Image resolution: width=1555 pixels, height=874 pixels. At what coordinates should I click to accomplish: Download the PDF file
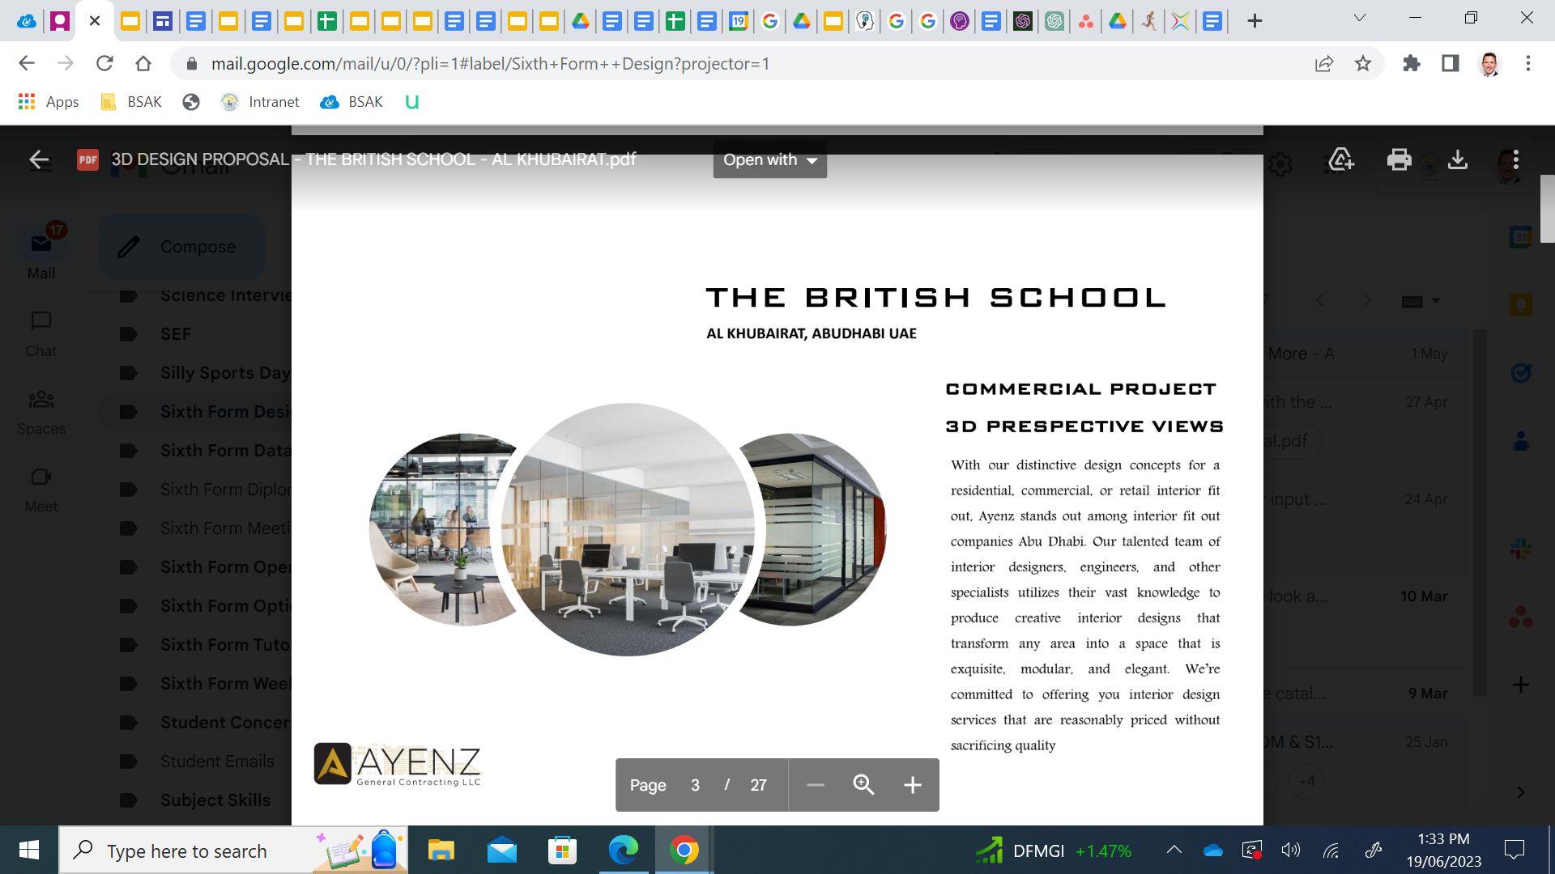pyautogui.click(x=1458, y=159)
